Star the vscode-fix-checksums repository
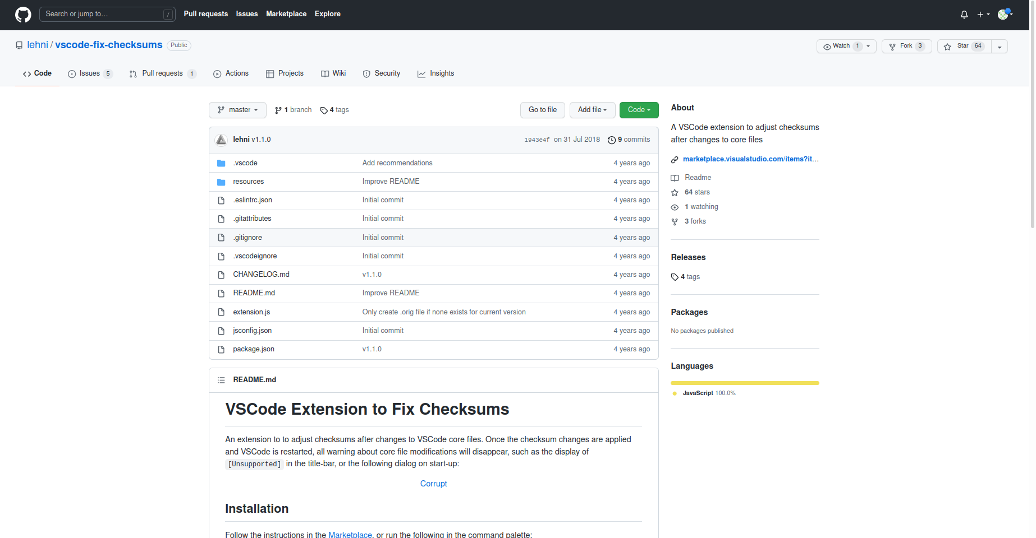Image resolution: width=1036 pixels, height=538 pixels. [964, 46]
